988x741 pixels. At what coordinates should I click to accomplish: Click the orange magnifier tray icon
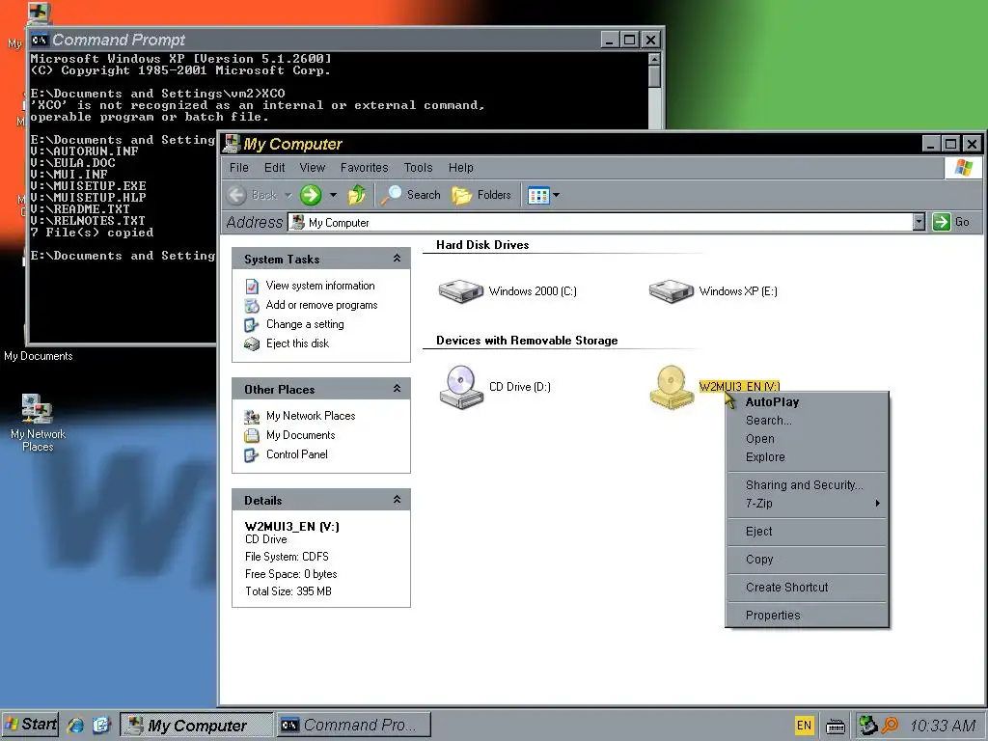click(890, 726)
